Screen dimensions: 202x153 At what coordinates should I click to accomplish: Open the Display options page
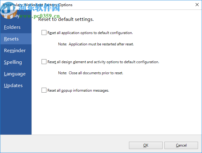[x=16, y=16]
